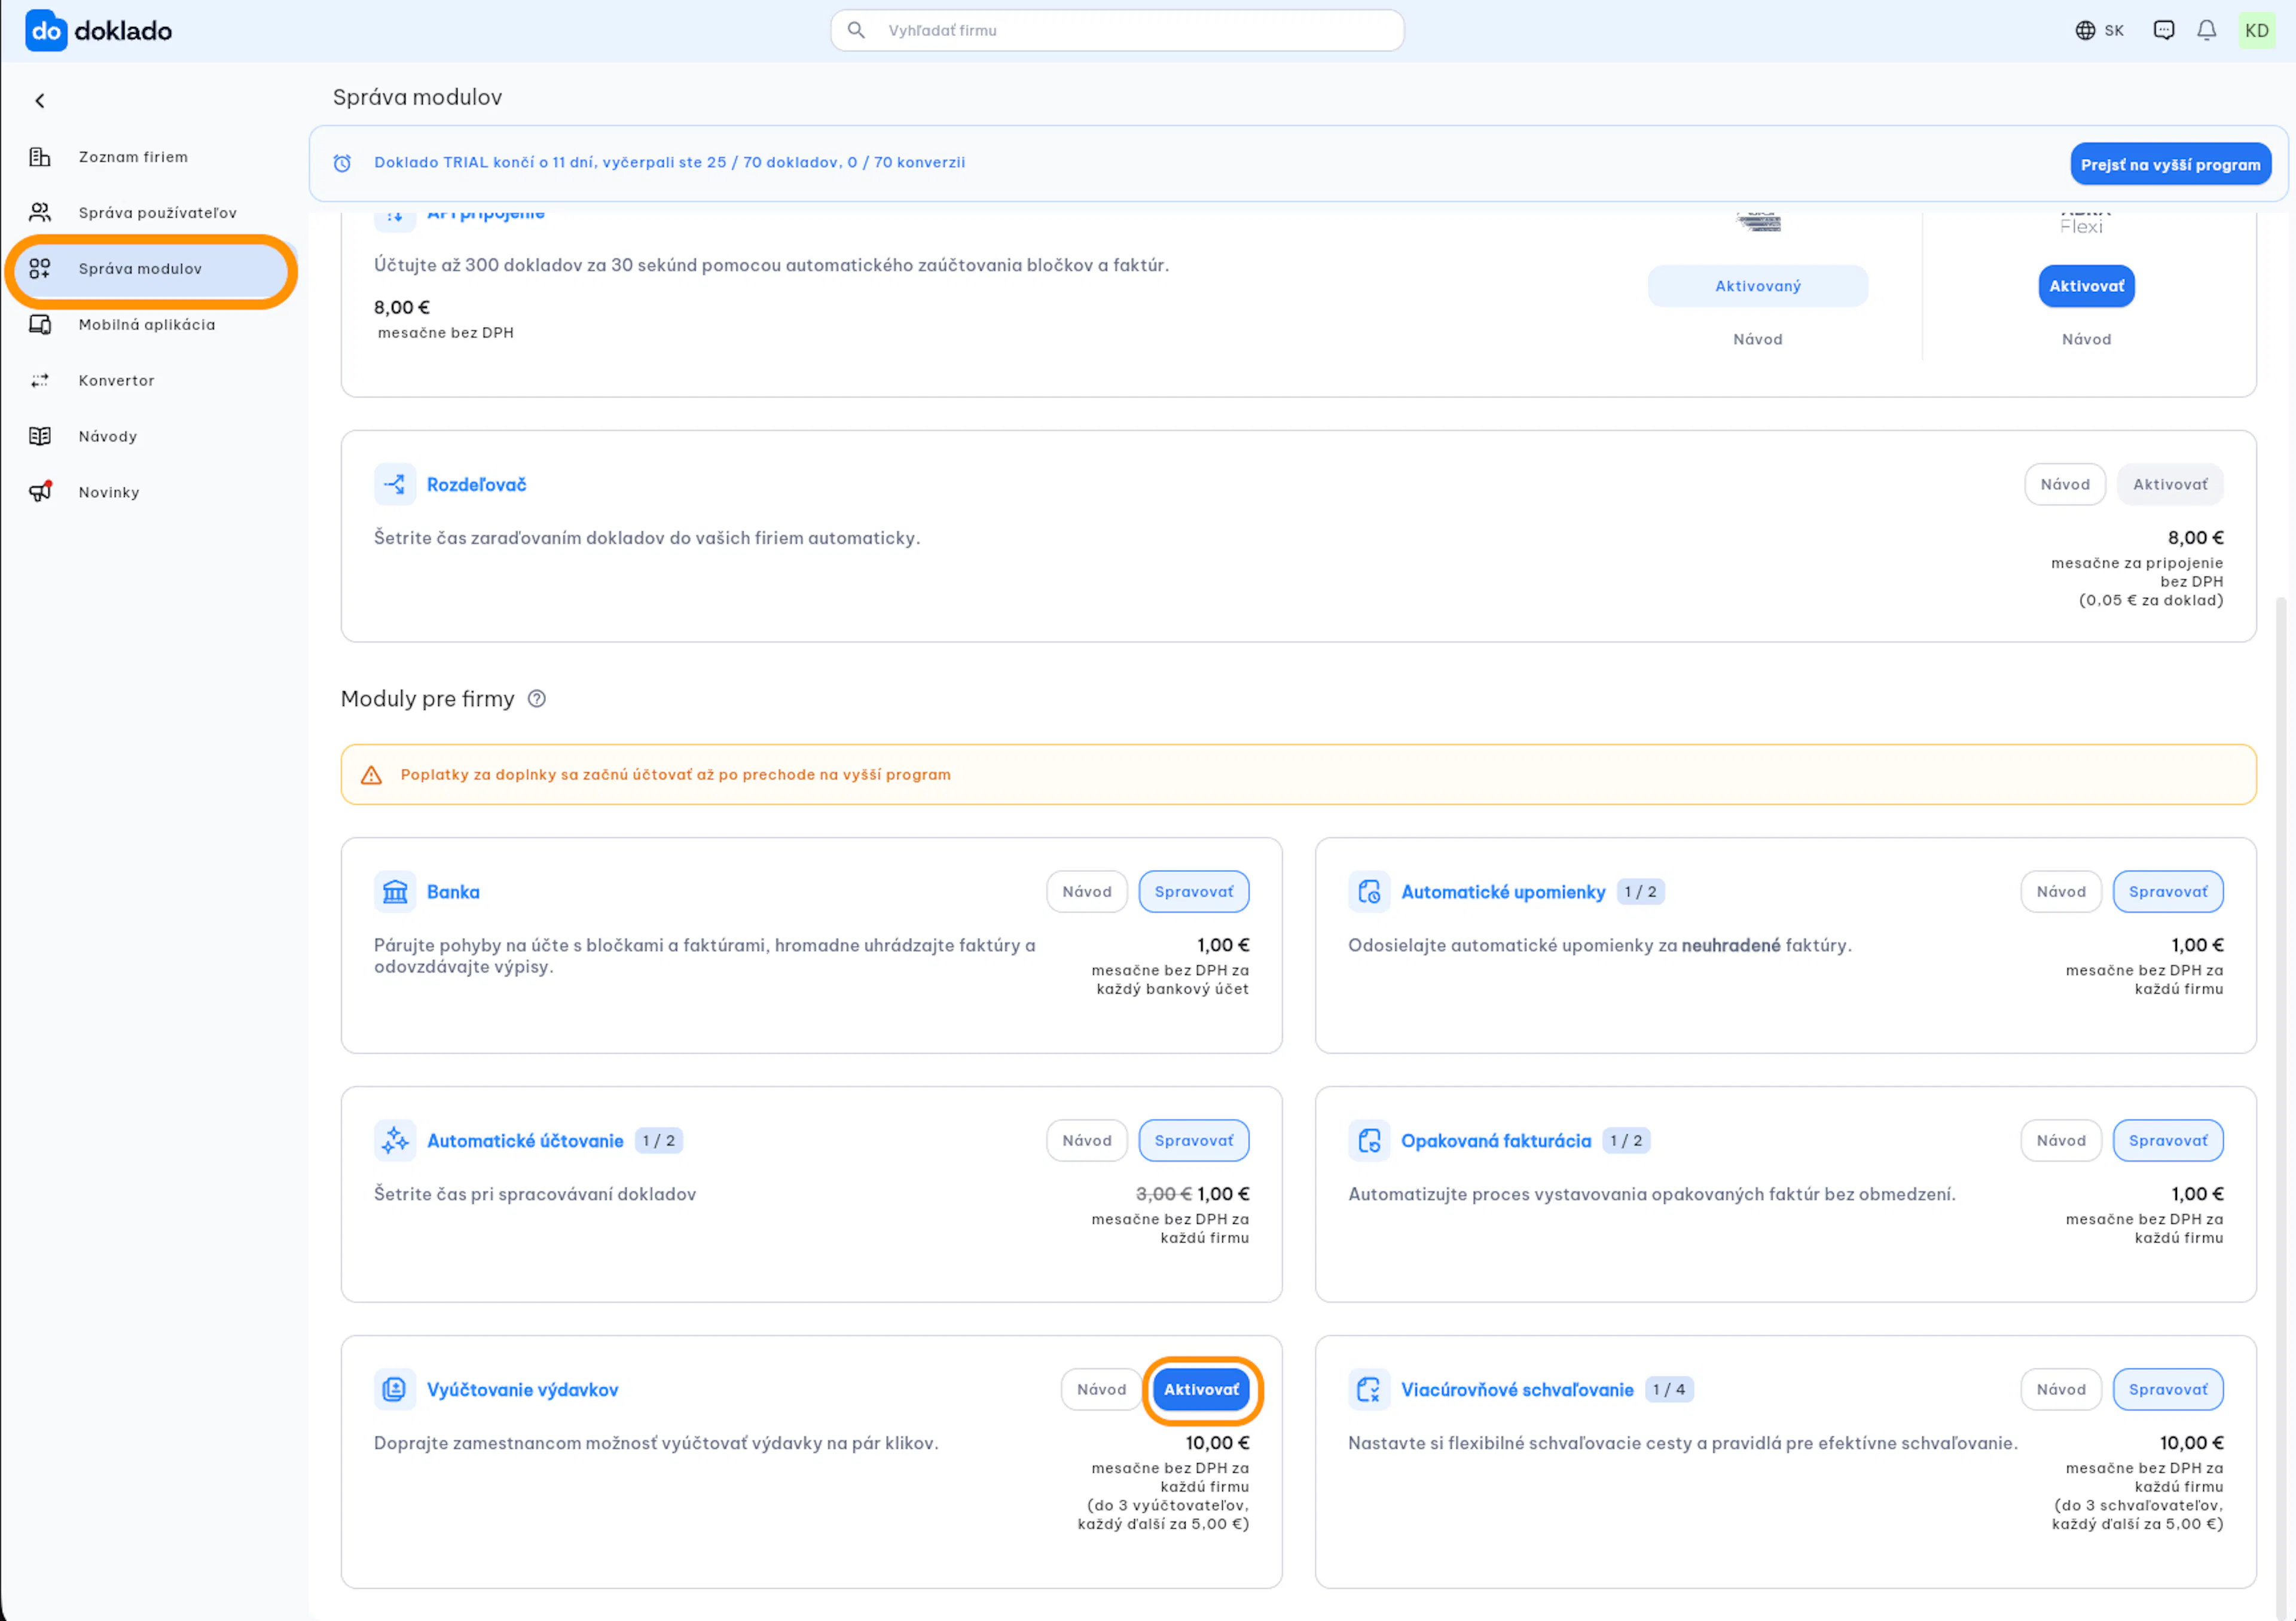Click the 1 / 4 badge on Viacúrovňové schvaľovanie
The image size is (2296, 1621).
pyautogui.click(x=1669, y=1390)
